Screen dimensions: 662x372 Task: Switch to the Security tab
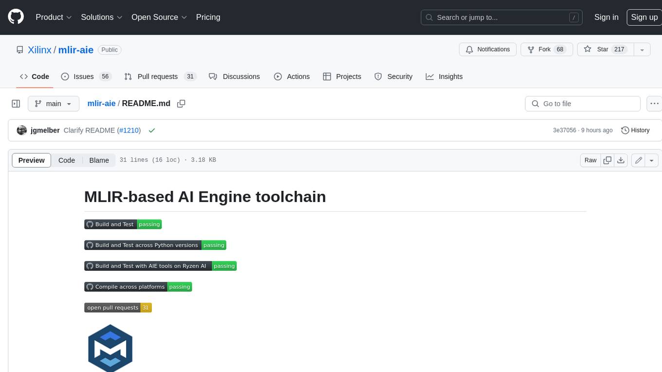point(393,76)
